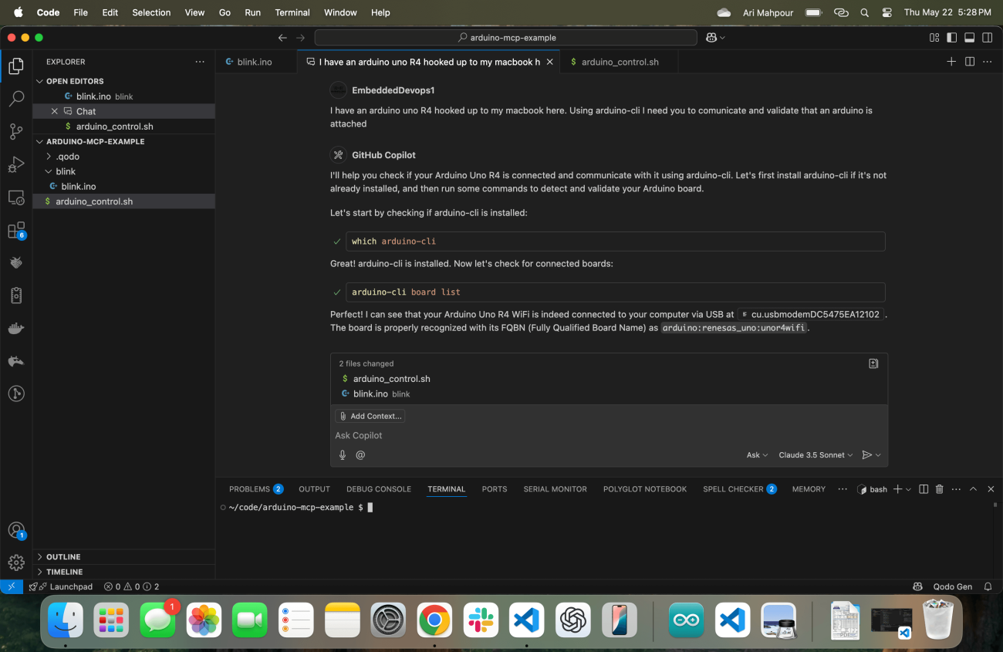Open the Source Control view
Screen dimensions: 1003x652
[16, 131]
